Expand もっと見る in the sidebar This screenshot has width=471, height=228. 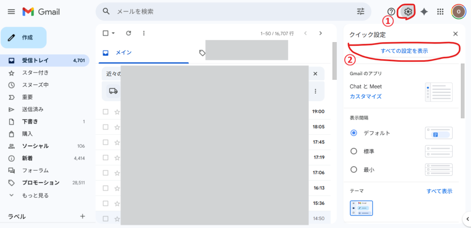(35, 195)
